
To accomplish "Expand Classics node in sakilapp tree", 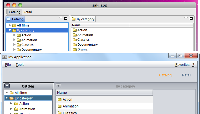I will coord(14,45).
